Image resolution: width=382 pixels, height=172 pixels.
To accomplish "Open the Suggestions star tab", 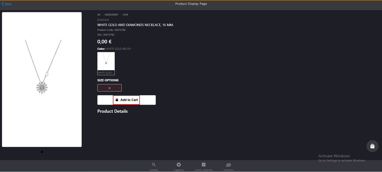I will (x=179, y=166).
